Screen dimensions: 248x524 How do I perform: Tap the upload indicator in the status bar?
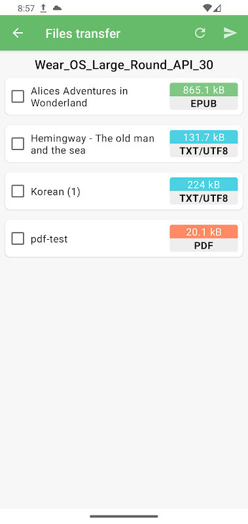pyautogui.click(x=43, y=9)
